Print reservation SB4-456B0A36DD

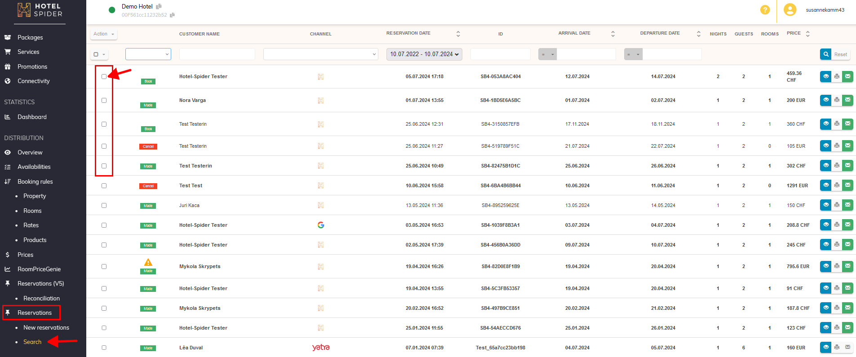pos(837,245)
